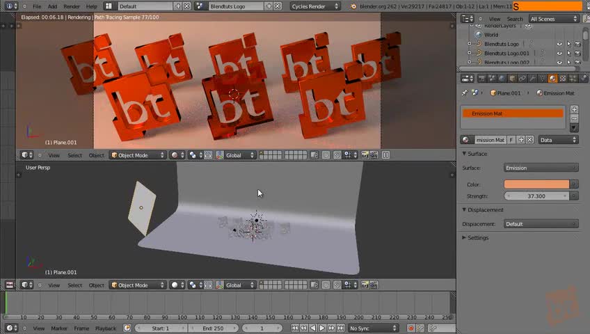
Task: Toggle selectability of Blendtuts Logo
Action: tap(568, 44)
